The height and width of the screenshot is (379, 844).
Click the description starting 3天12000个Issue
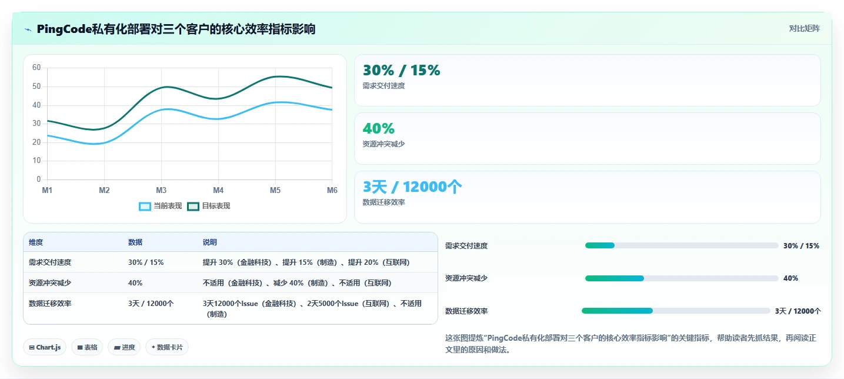[313, 309]
